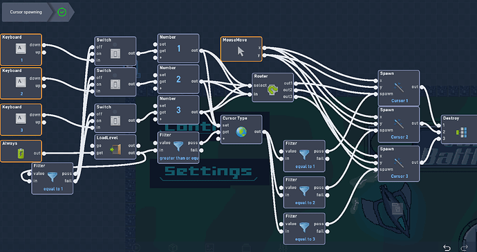Click the 'out' port of Cursor 3 Spawn
Screen dimensions: 477x252
pos(421,163)
